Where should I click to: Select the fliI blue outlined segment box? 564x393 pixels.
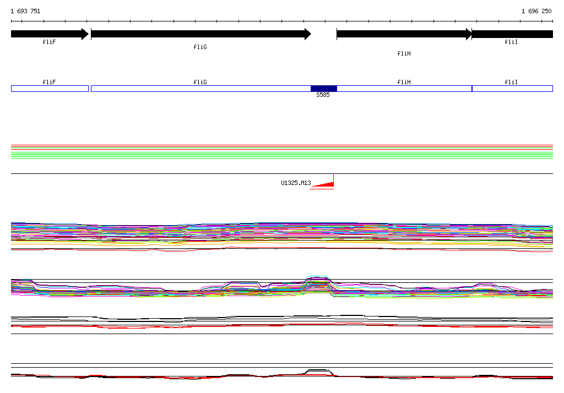512,89
